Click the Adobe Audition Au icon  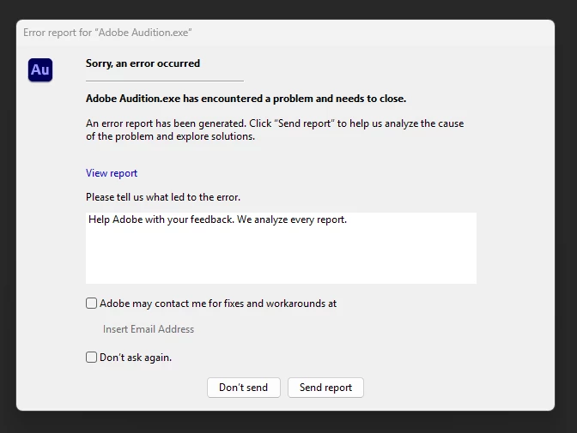[x=40, y=69]
